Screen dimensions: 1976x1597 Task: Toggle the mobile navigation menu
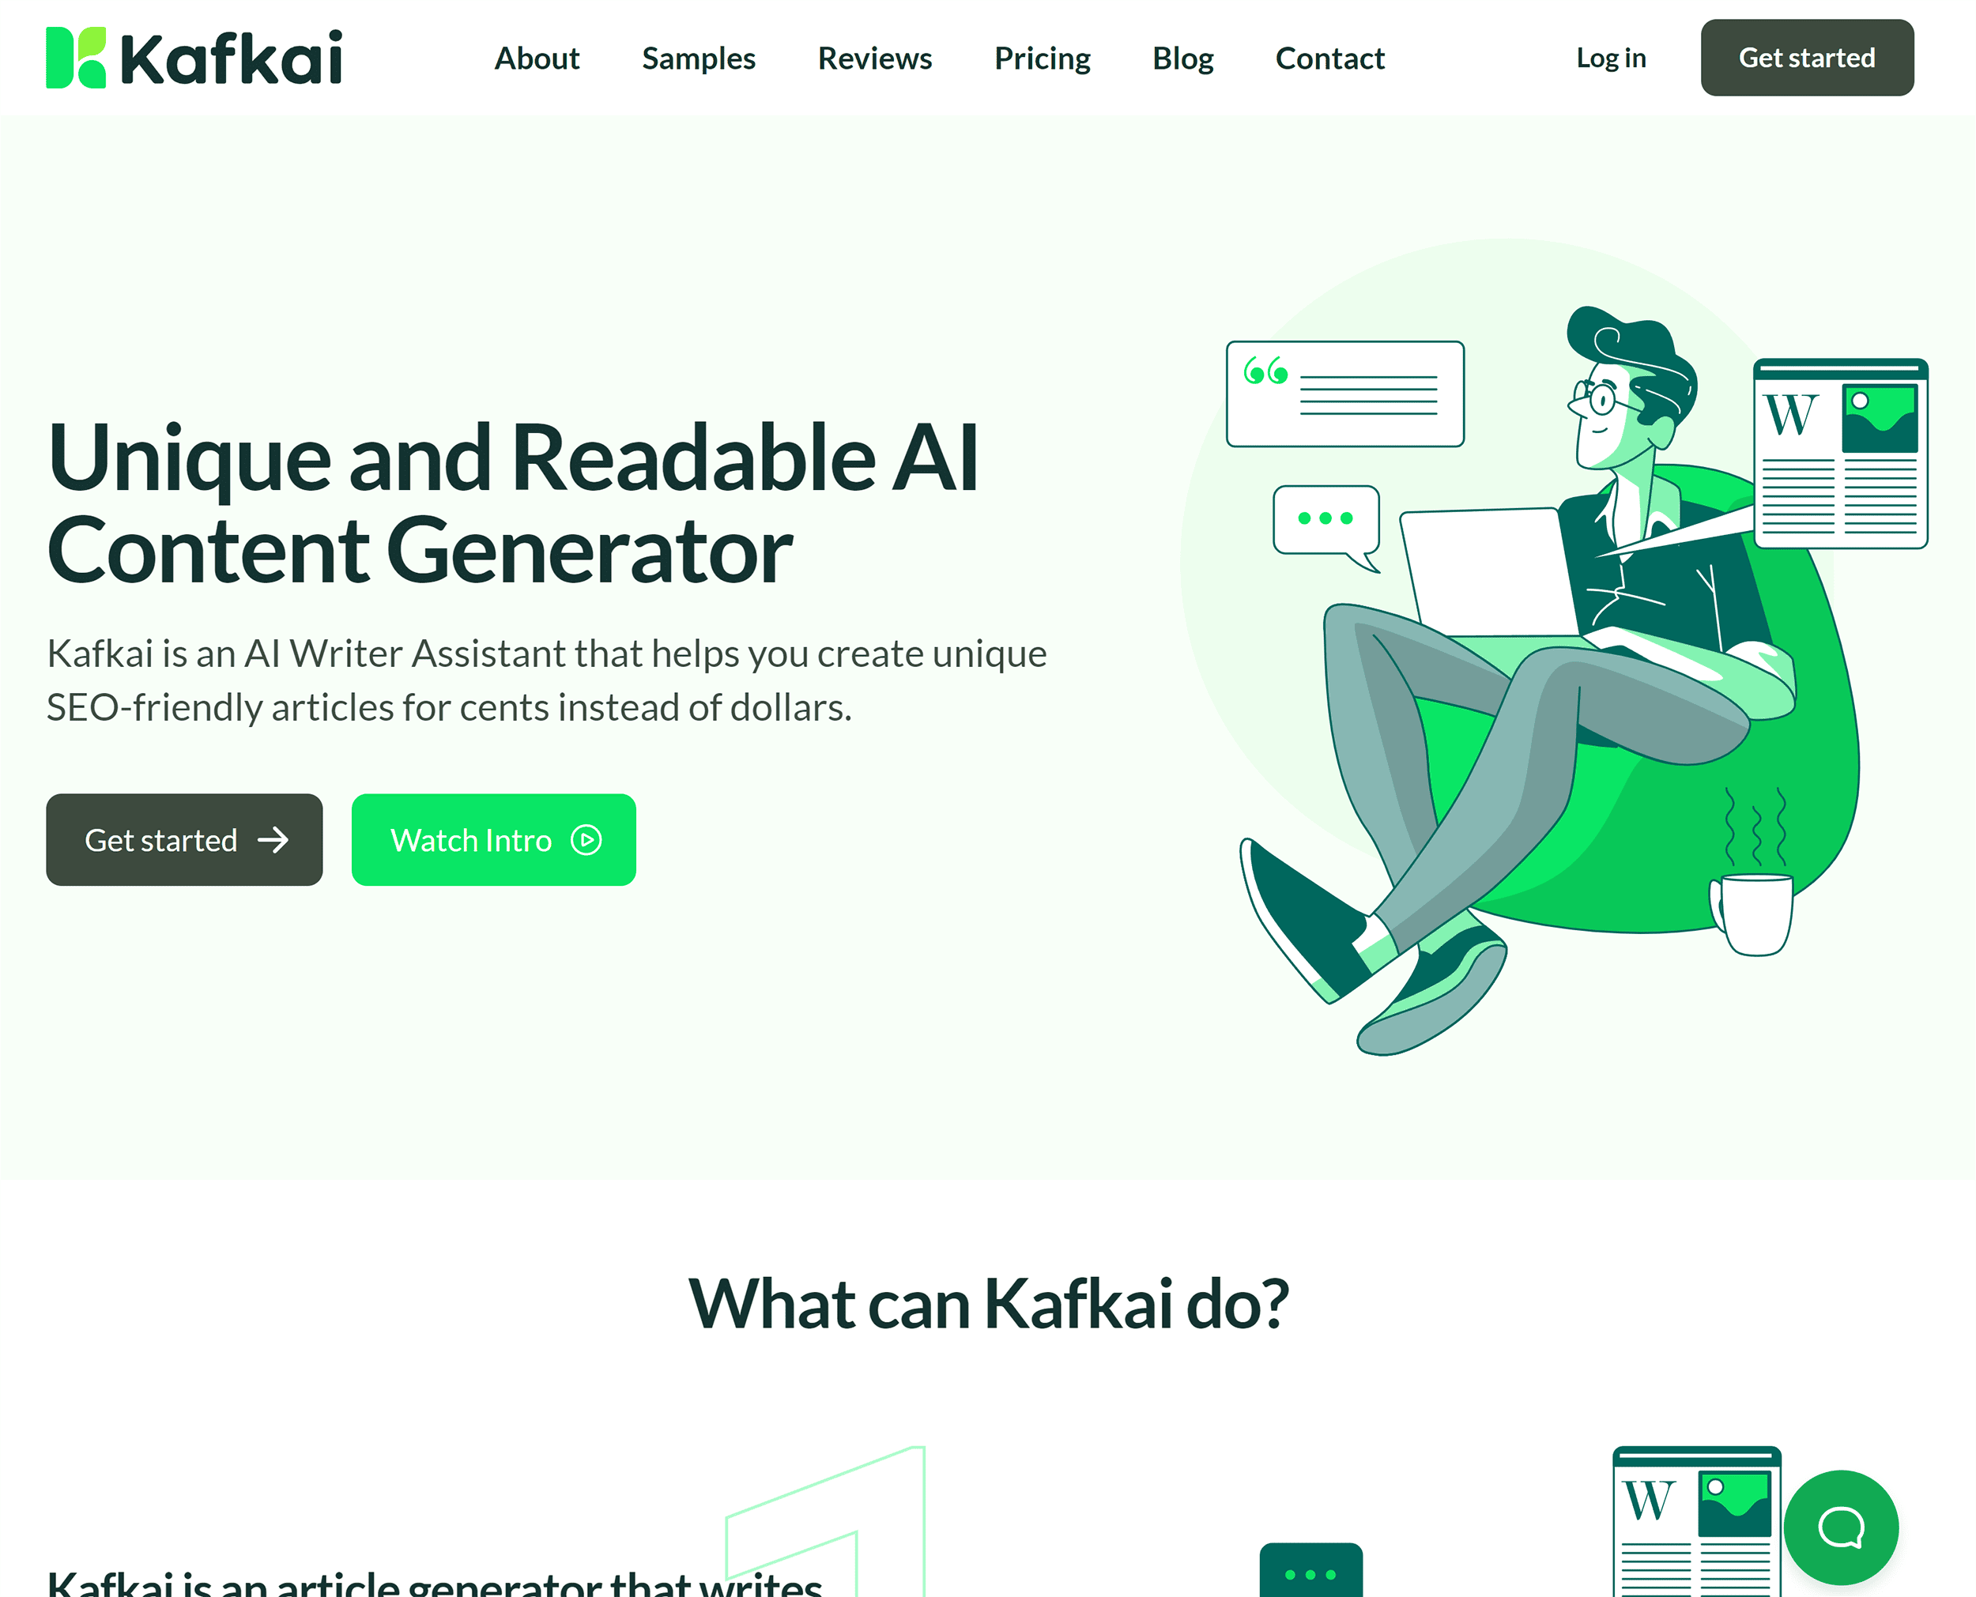(x=1945, y=57)
